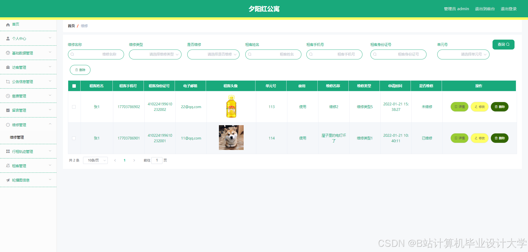Open the 公告信息管理 sidebar menu
Screen dimensions: 528x252
point(28,81)
